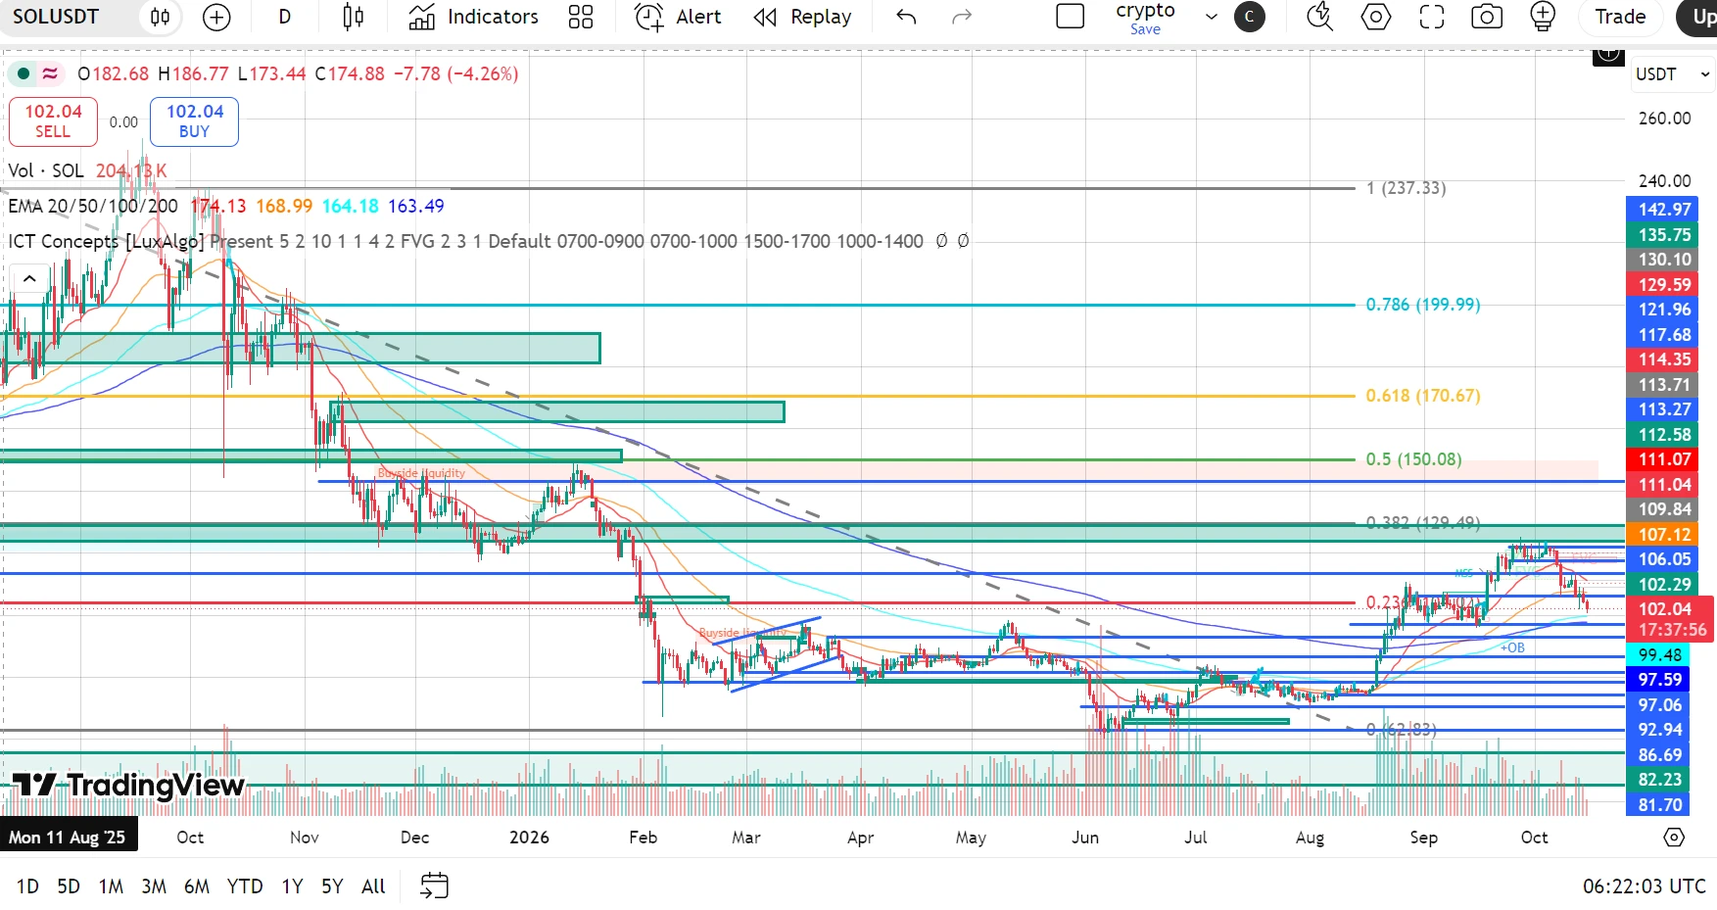Show All available chart data
The image size is (1717, 910).
pos(373,886)
